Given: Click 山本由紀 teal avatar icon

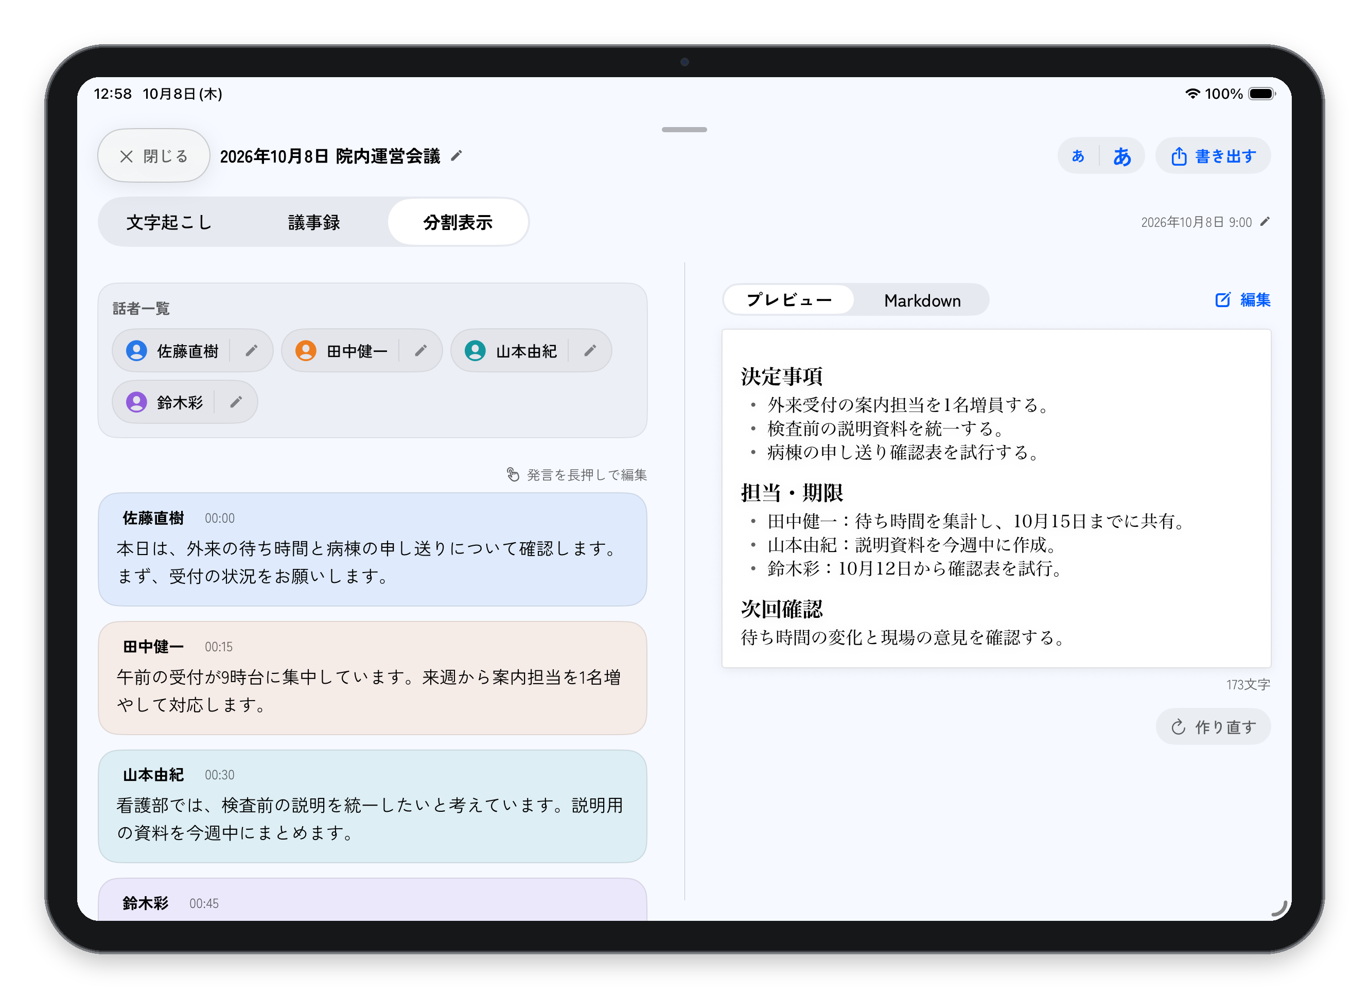Looking at the screenshot, I should 475,350.
